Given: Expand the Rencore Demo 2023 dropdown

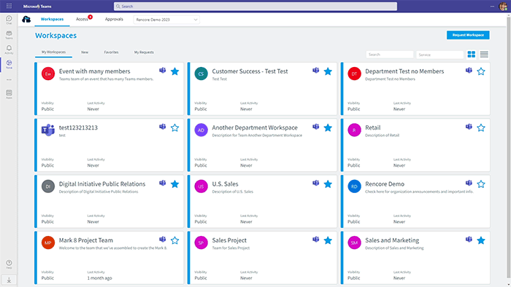Looking at the screenshot, I should pyautogui.click(x=166, y=20).
